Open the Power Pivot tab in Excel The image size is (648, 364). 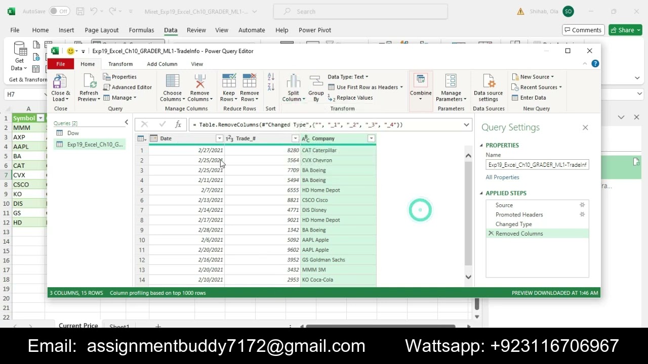pyautogui.click(x=315, y=30)
